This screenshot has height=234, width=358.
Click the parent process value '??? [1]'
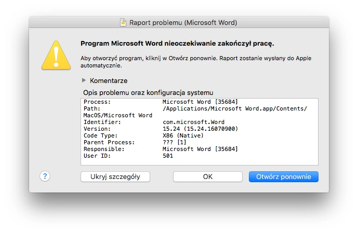click(175, 142)
